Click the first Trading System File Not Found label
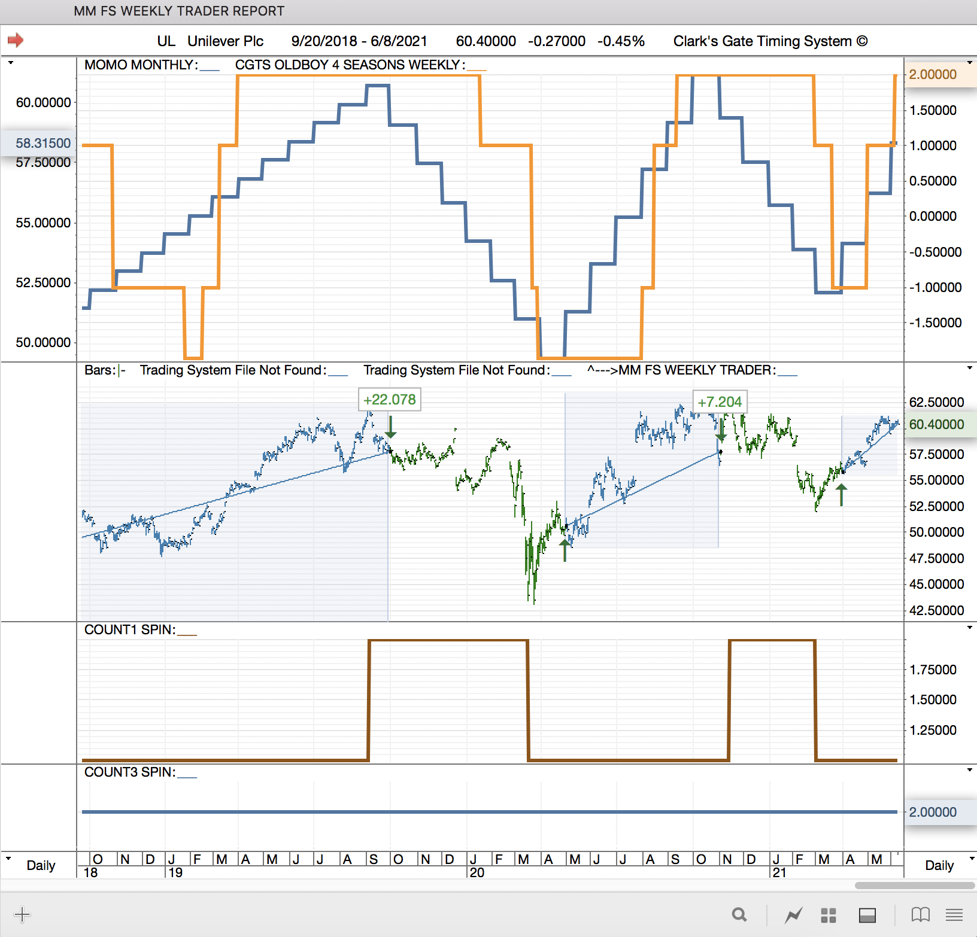This screenshot has height=937, width=977. coord(233,370)
